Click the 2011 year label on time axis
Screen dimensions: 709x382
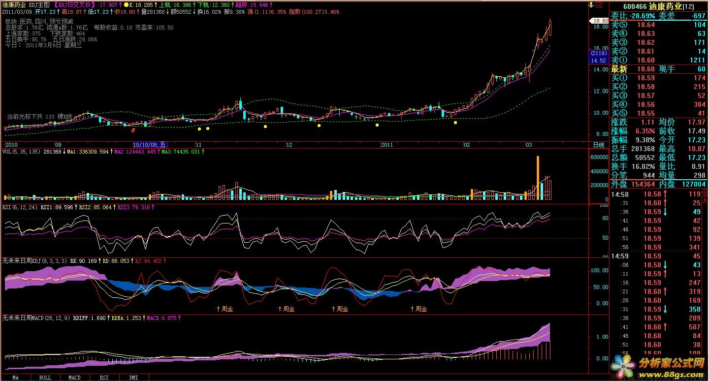tap(387, 145)
